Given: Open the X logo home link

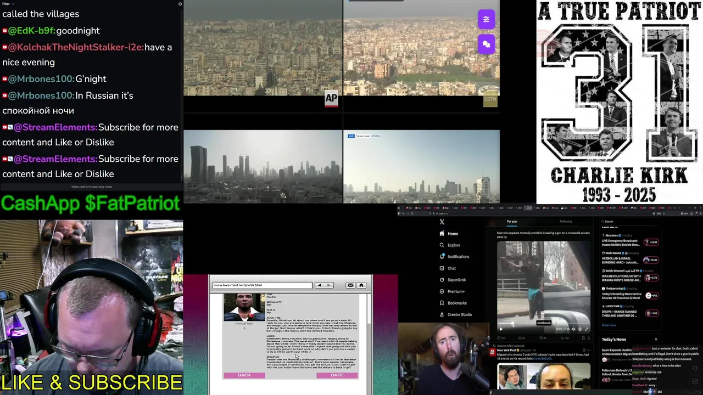Looking at the screenshot, I should point(442,222).
